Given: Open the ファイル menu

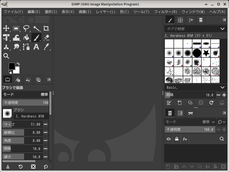Looking at the screenshot, I should coord(11,12).
